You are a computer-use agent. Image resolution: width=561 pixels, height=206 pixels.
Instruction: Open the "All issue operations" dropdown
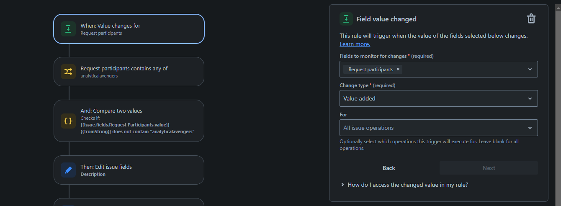[439, 128]
